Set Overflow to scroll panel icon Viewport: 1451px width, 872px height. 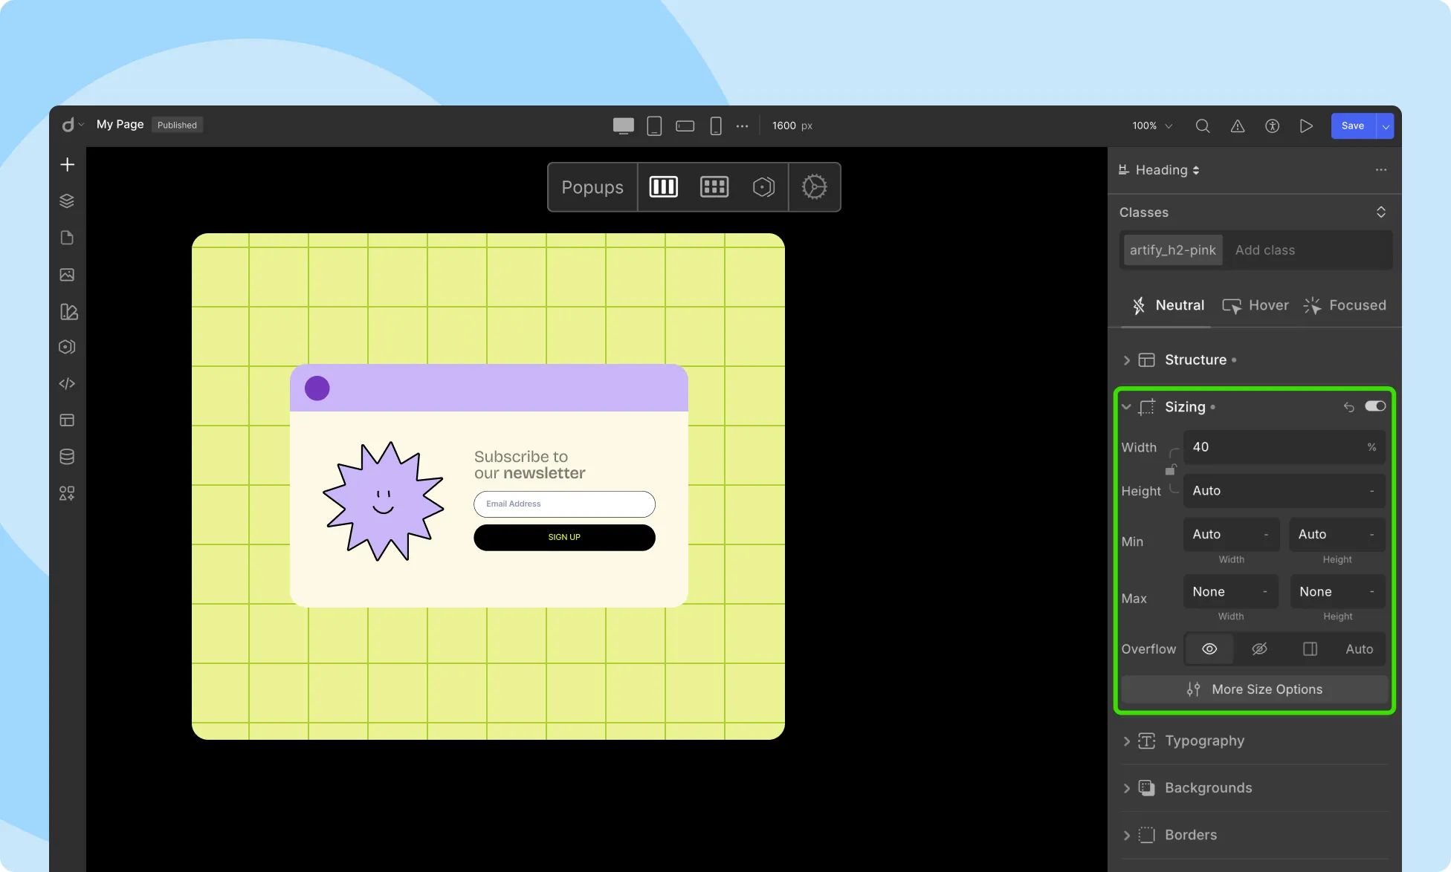[x=1310, y=649]
